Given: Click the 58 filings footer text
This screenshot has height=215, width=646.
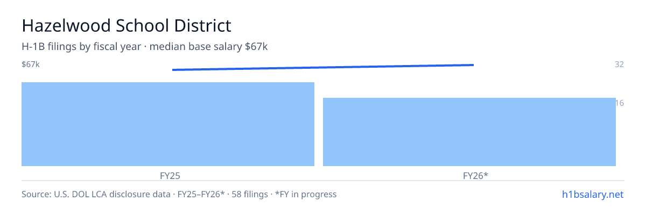Looking at the screenshot, I should click(x=251, y=194).
